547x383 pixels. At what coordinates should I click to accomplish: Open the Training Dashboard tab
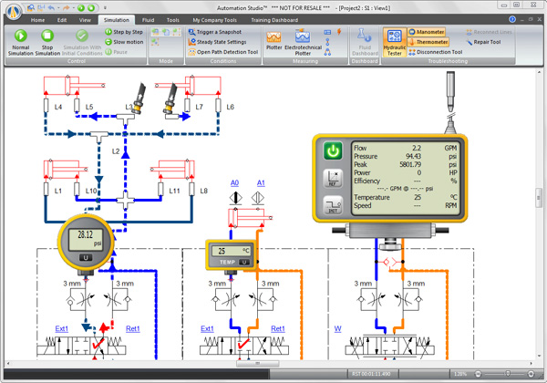(x=274, y=20)
